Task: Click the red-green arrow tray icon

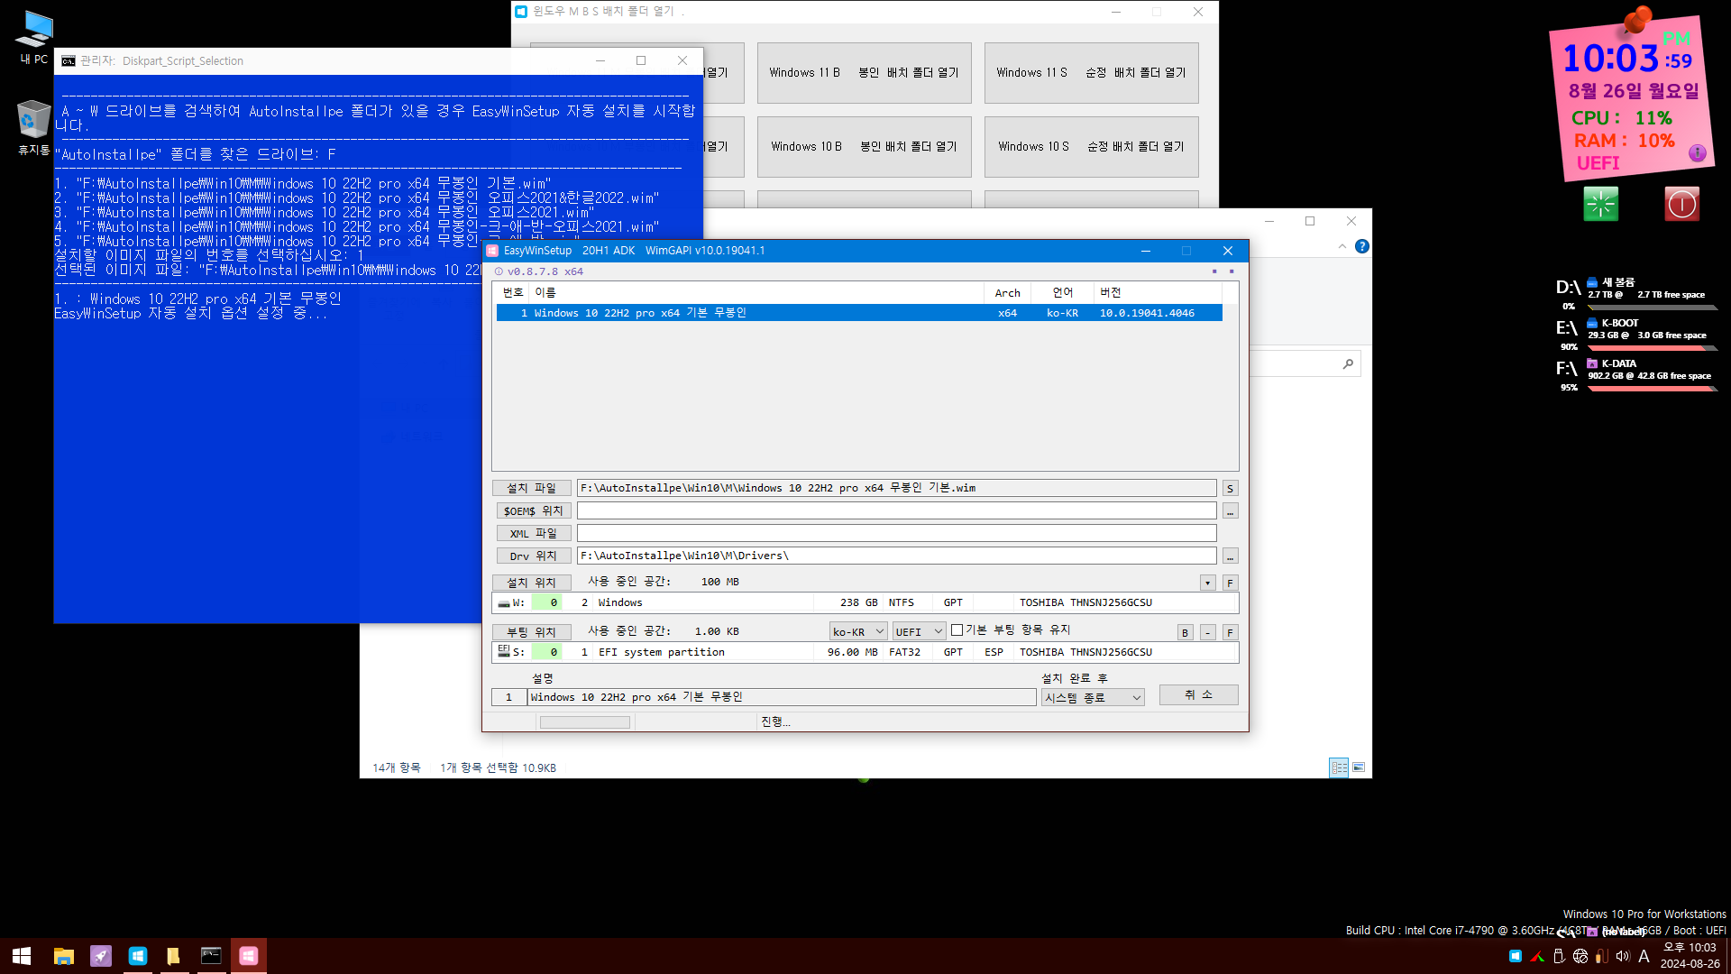Action: [1537, 956]
